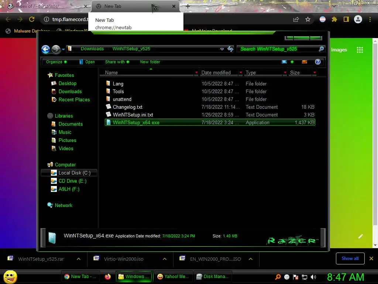Open Date modified column filter arrow
Image resolution: width=378 pixels, height=284 pixels.
pos(241,72)
